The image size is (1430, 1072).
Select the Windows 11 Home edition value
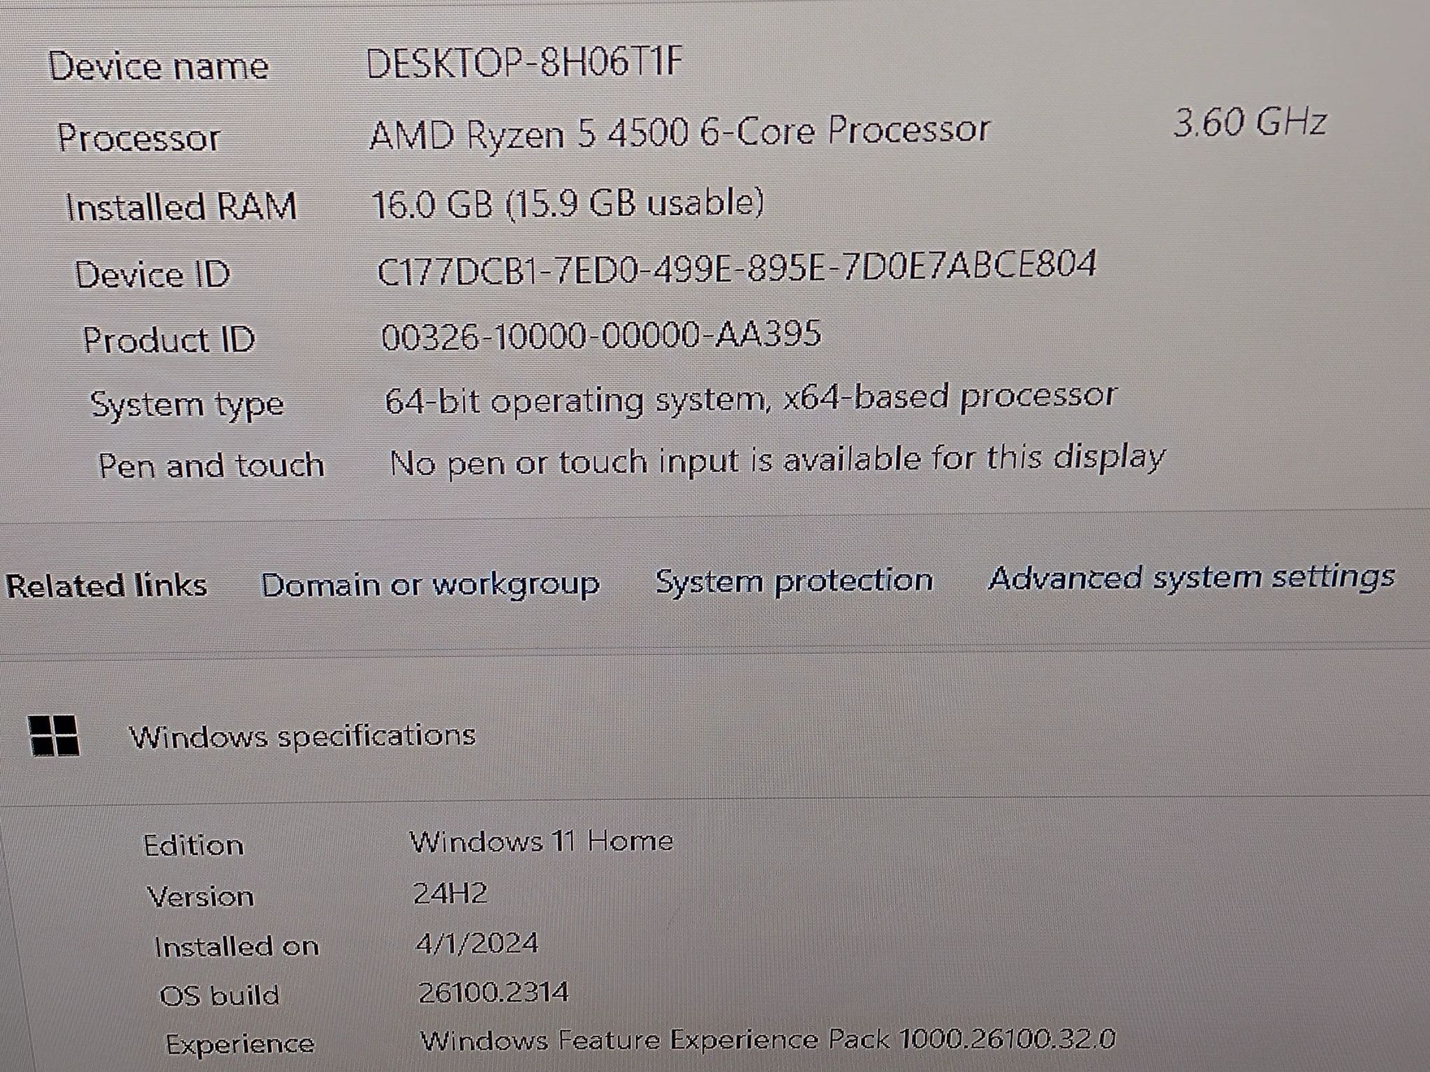pos(541,841)
